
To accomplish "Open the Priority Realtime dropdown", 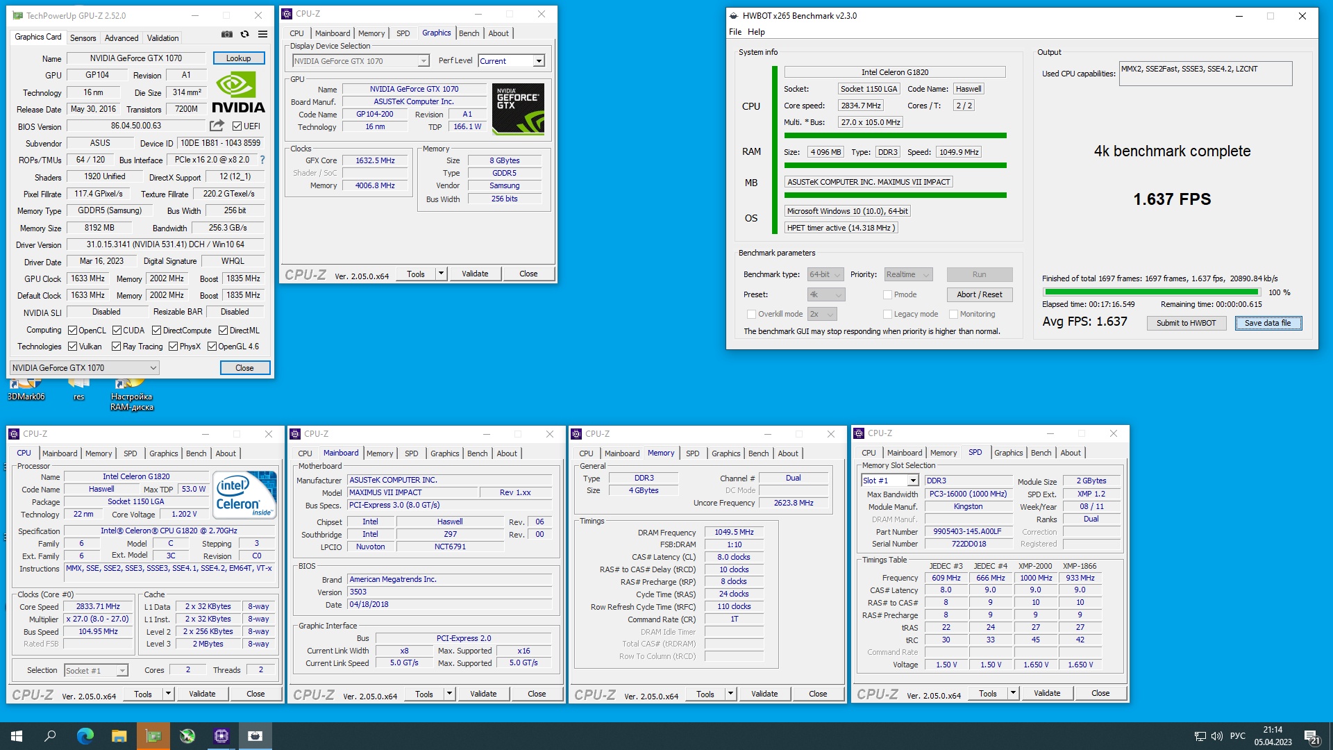I will click(x=907, y=275).
